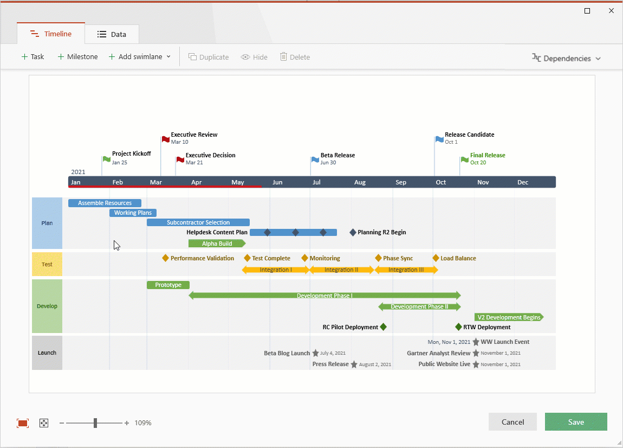Image resolution: width=623 pixels, height=448 pixels.
Task: Select the Project Kickoff milestone flag
Action: [x=106, y=159]
